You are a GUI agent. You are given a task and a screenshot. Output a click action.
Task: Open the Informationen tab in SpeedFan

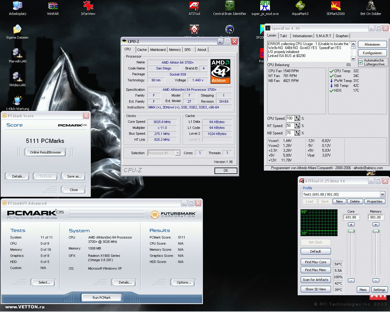coord(303,36)
